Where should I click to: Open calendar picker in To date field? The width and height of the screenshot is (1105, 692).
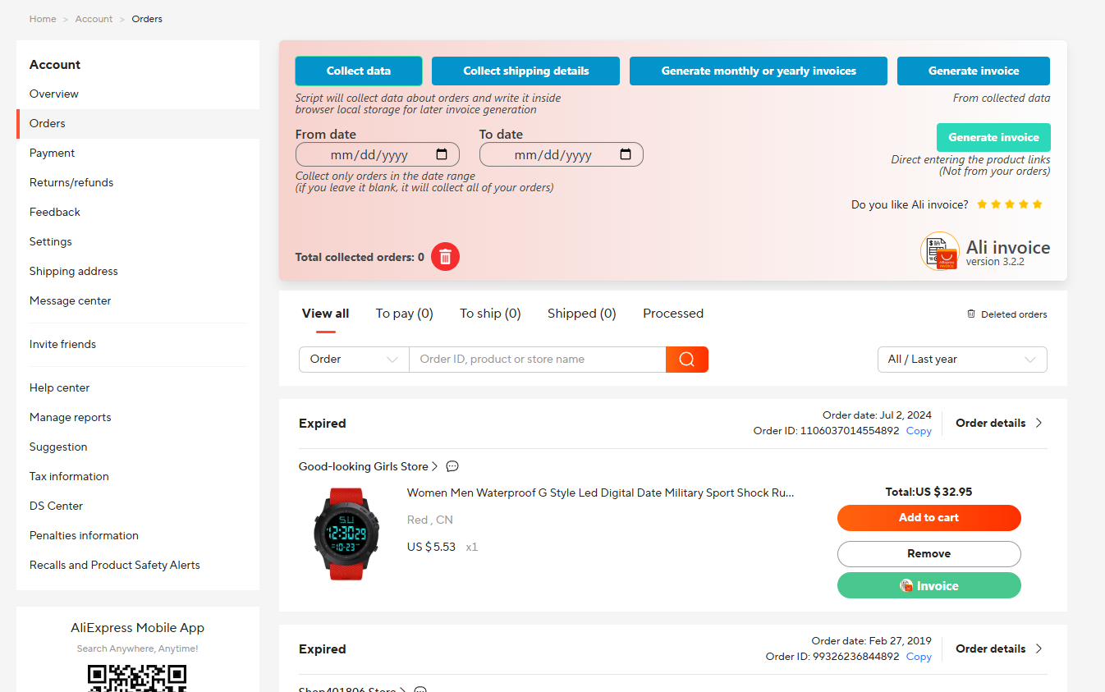click(x=626, y=154)
